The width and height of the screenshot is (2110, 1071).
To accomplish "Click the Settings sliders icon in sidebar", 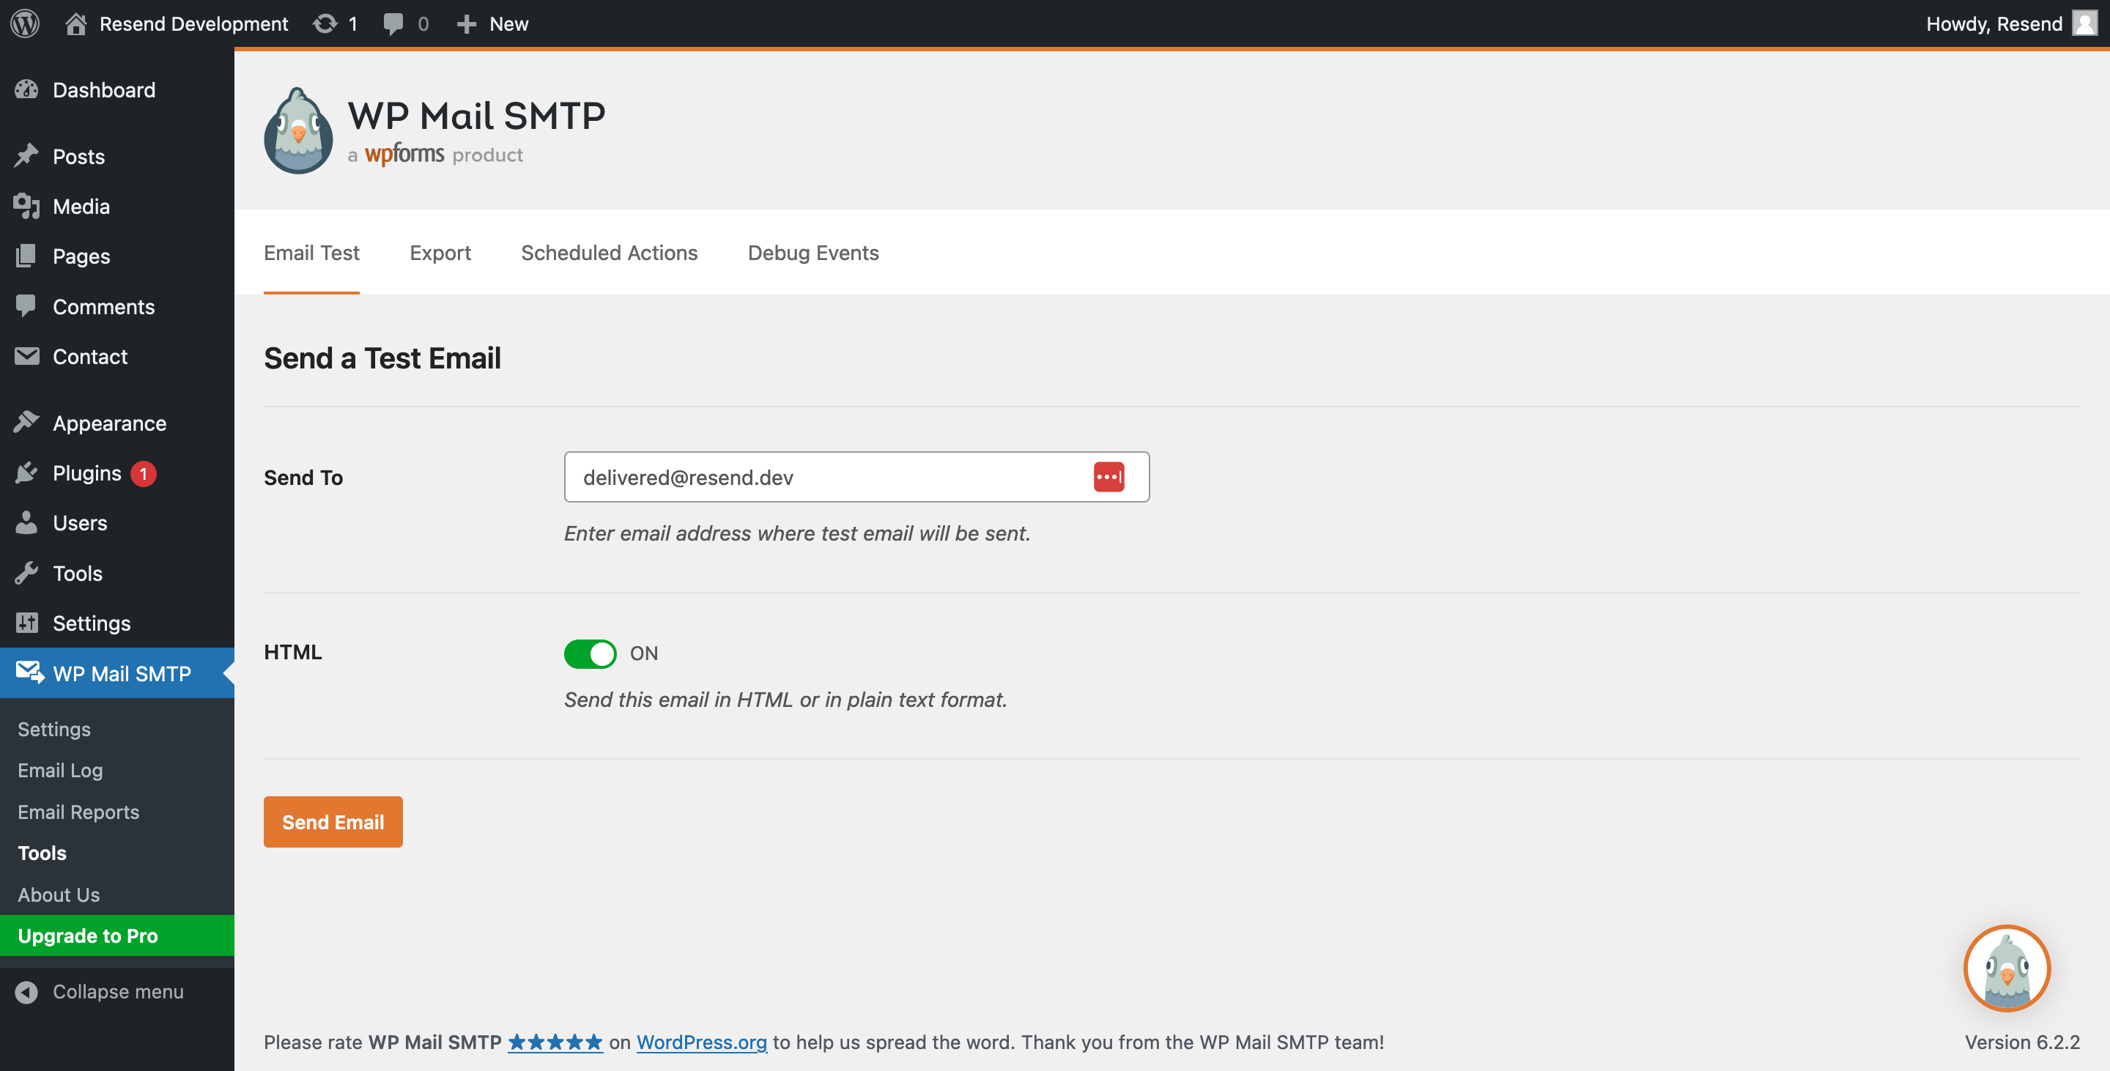I will [27, 622].
